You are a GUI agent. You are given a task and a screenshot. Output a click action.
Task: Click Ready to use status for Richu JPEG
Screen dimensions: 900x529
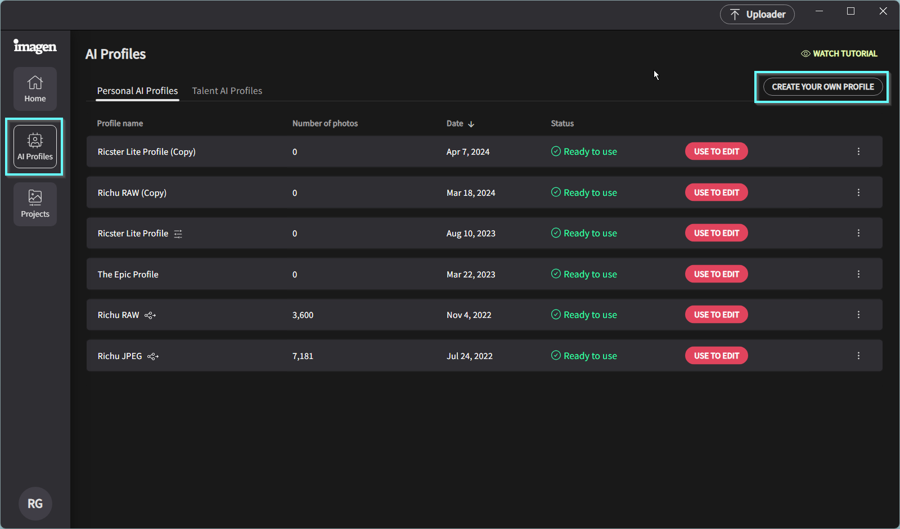pyautogui.click(x=584, y=356)
